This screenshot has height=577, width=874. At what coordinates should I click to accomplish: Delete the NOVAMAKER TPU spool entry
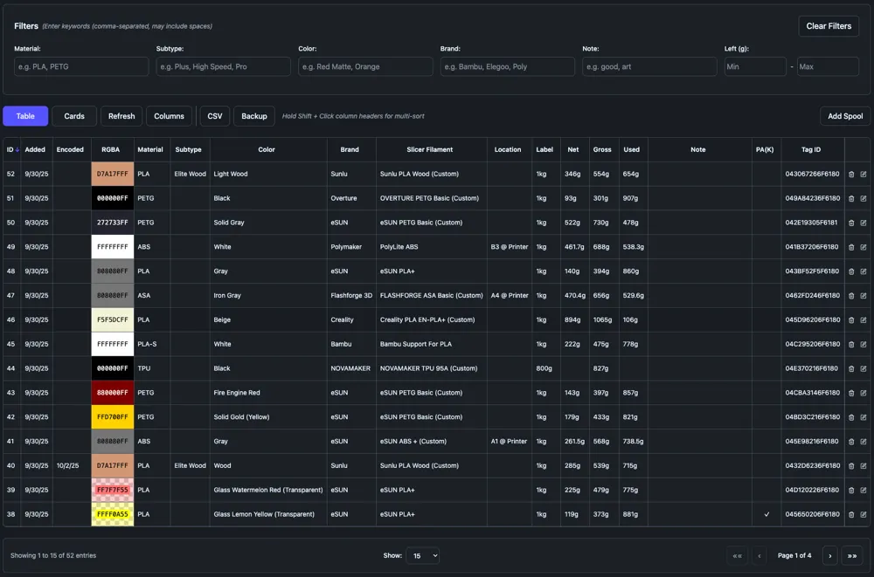851,368
